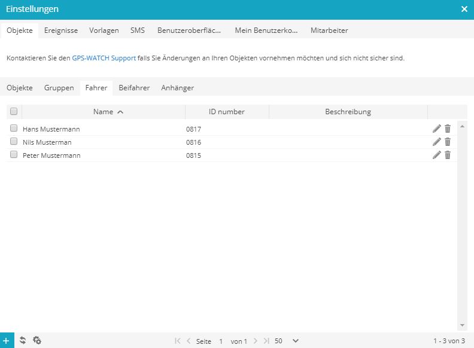Switch to the Gruppen sub-tab
Screen dimensions: 474x348
point(59,88)
